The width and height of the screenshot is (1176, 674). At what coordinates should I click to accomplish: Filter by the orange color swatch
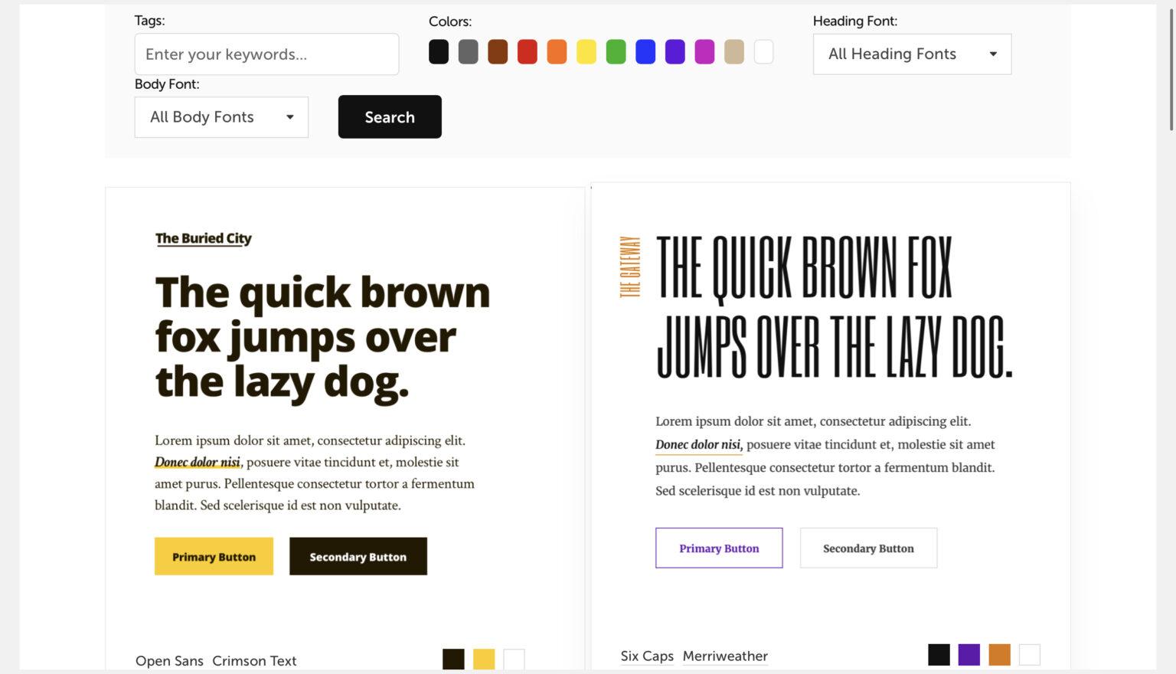557,52
